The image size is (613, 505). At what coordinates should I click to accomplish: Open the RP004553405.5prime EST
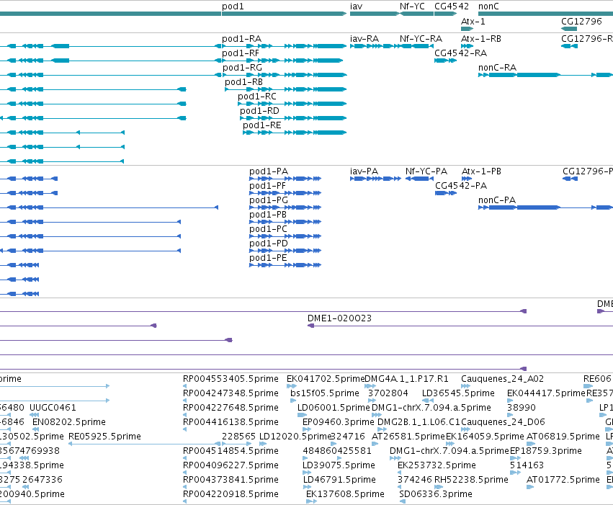coord(231,379)
